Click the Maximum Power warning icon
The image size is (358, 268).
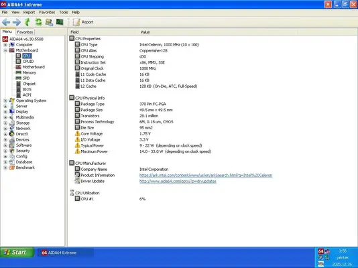(78, 151)
